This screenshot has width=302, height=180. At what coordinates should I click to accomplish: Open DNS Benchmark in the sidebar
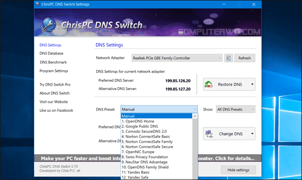[x=53, y=62]
